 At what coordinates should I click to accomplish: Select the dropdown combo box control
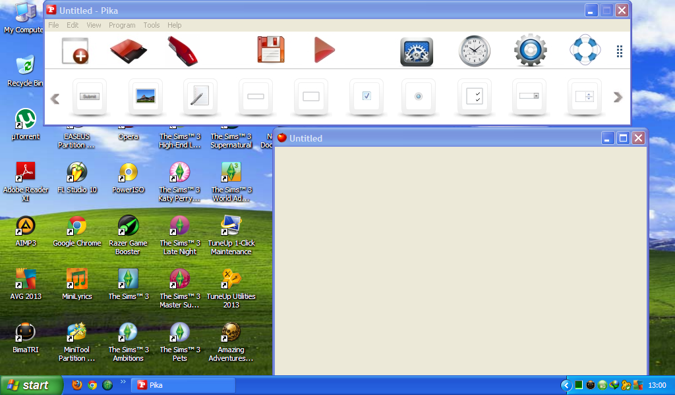(529, 97)
